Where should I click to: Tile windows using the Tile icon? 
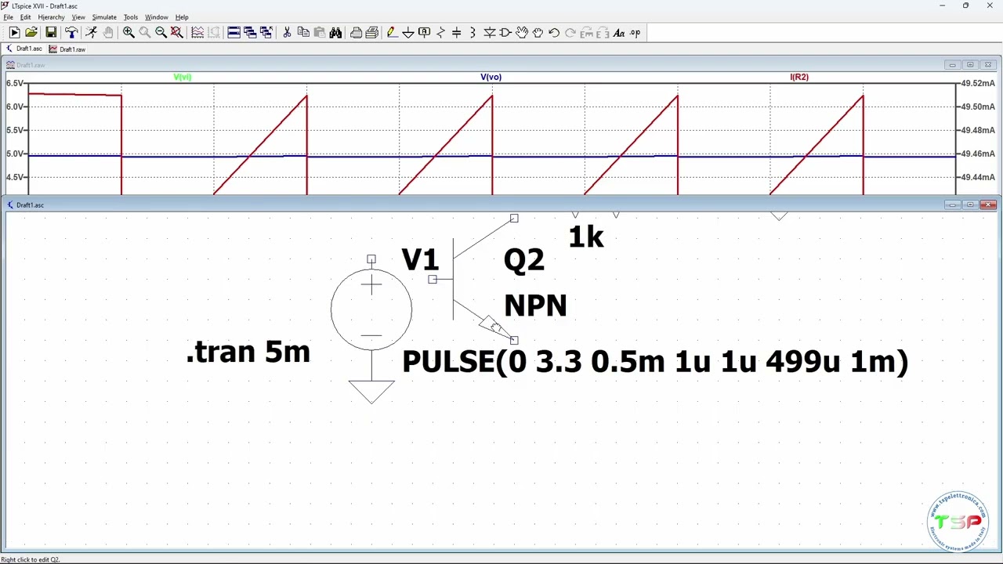coord(234,33)
